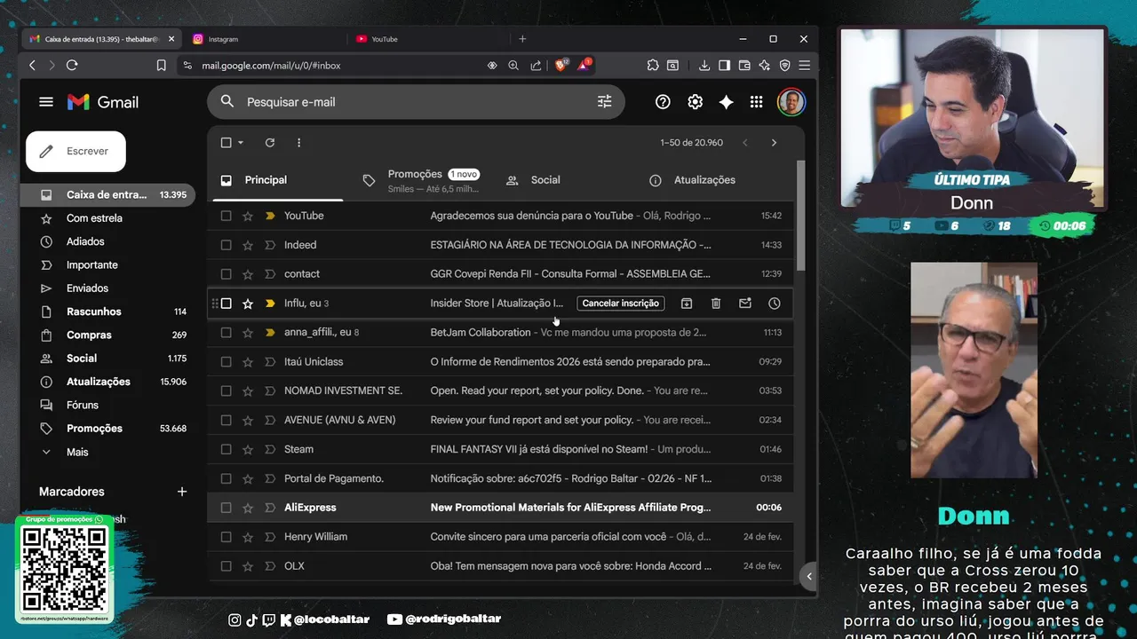The image size is (1137, 639).
Task: Open a new browser tab
Action: pos(522,39)
